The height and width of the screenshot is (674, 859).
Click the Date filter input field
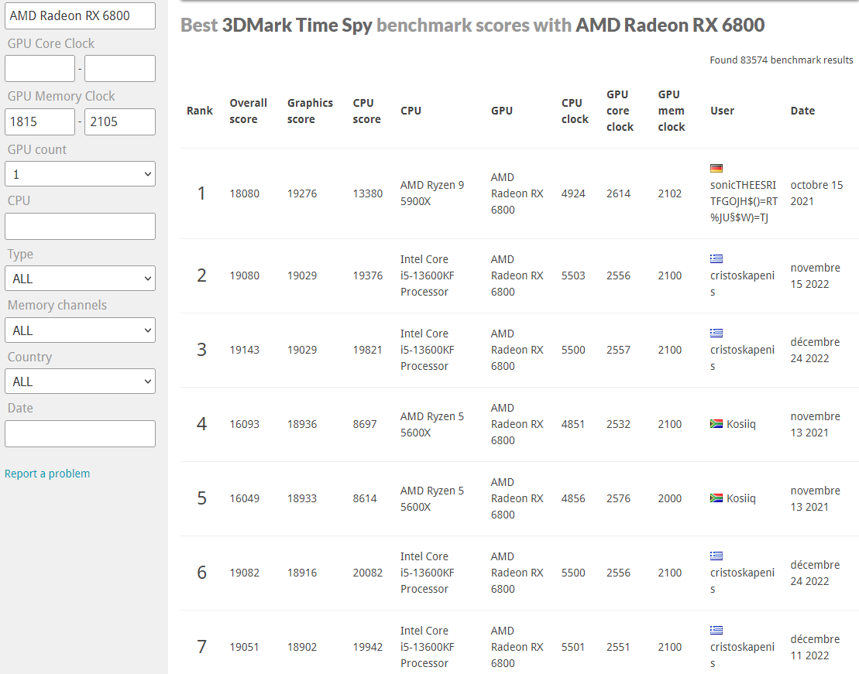80,433
